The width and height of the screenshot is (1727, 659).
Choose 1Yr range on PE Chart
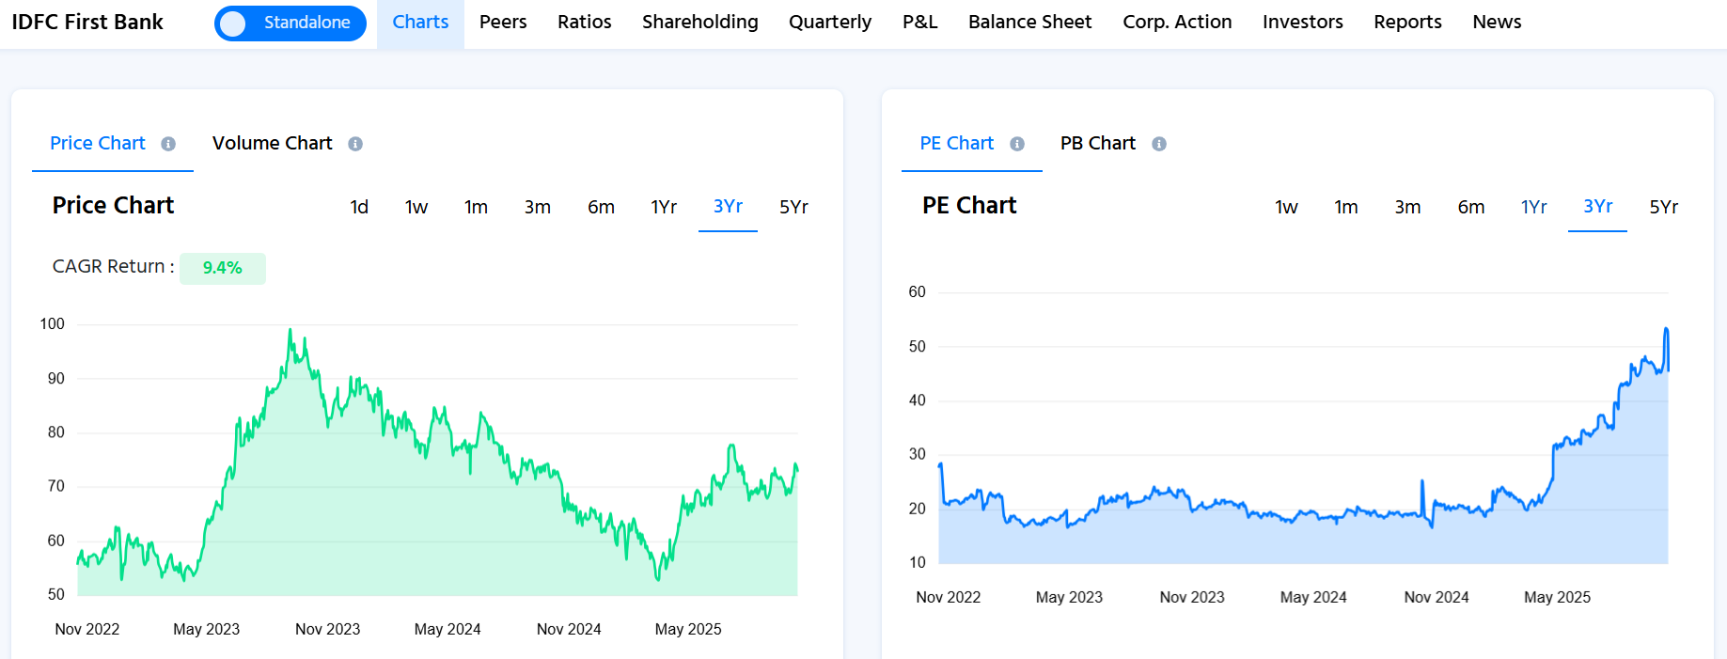pos(1533,207)
